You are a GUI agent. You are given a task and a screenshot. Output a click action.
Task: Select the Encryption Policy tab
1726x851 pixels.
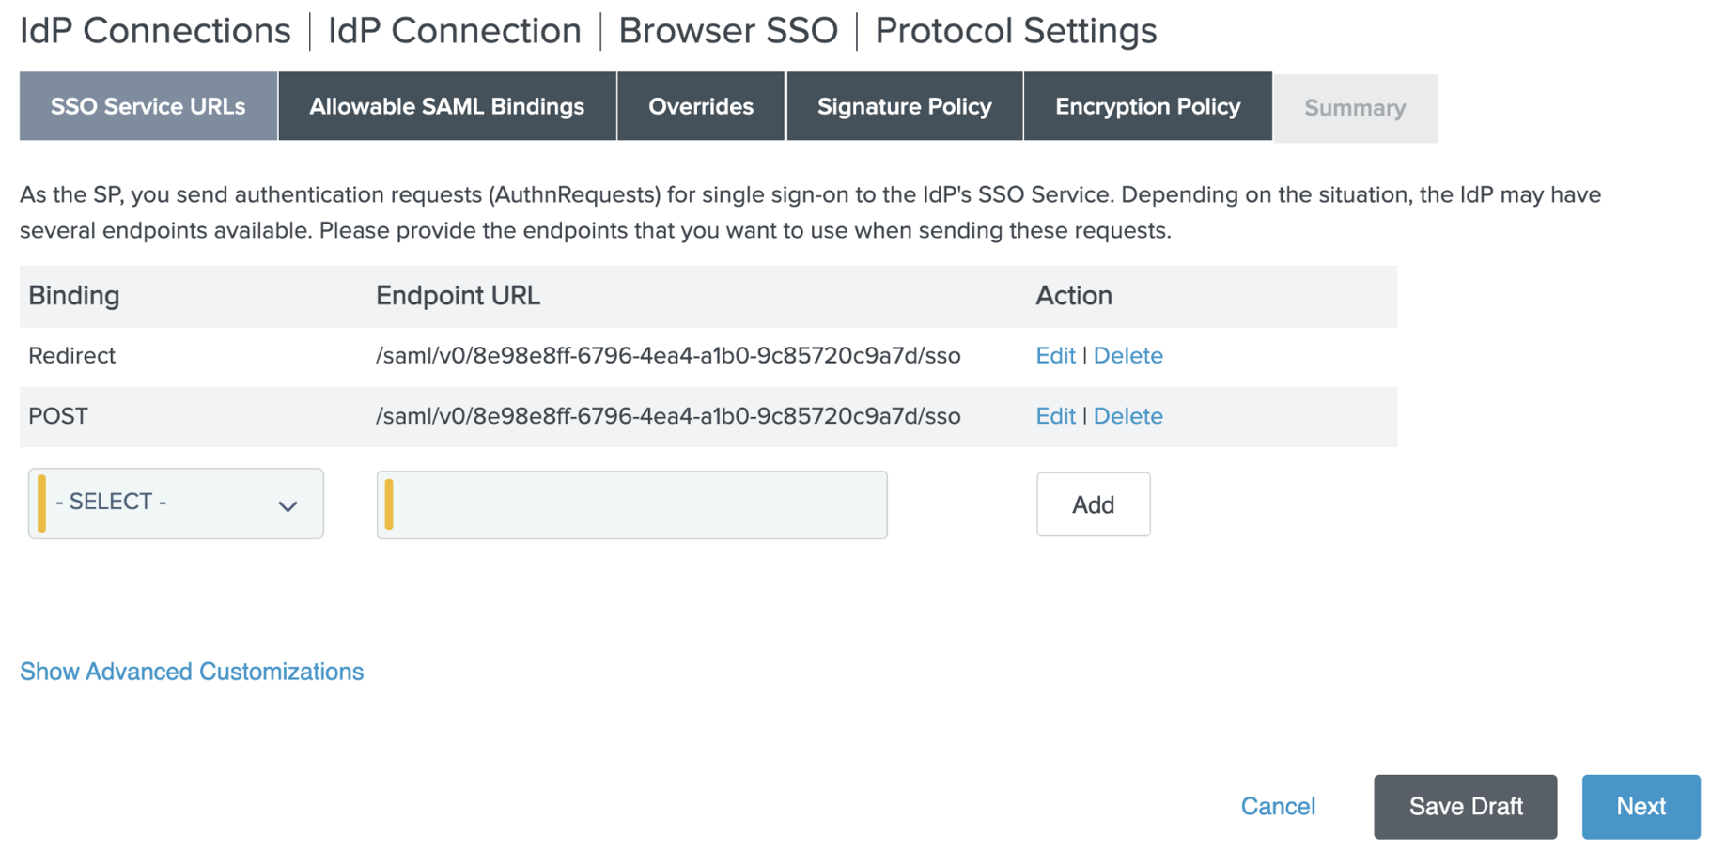[1147, 107]
